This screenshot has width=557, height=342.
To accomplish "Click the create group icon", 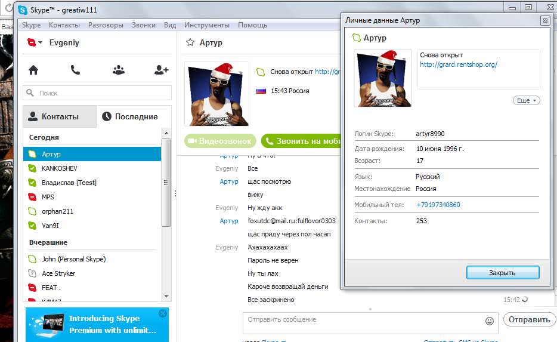I will 119,70.
